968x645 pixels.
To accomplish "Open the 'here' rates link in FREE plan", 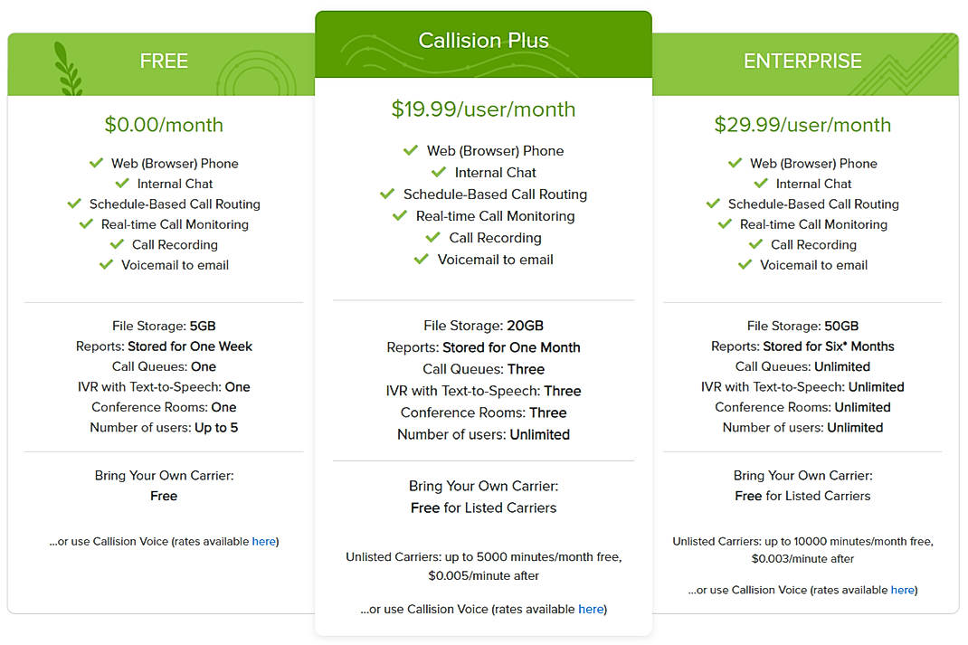I will pos(263,541).
